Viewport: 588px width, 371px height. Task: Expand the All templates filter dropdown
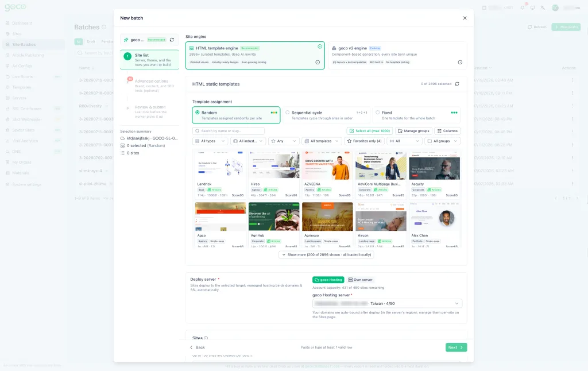[322, 141]
